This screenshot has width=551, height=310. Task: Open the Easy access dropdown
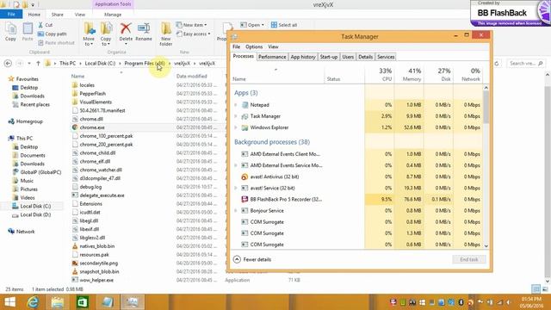pos(194,34)
